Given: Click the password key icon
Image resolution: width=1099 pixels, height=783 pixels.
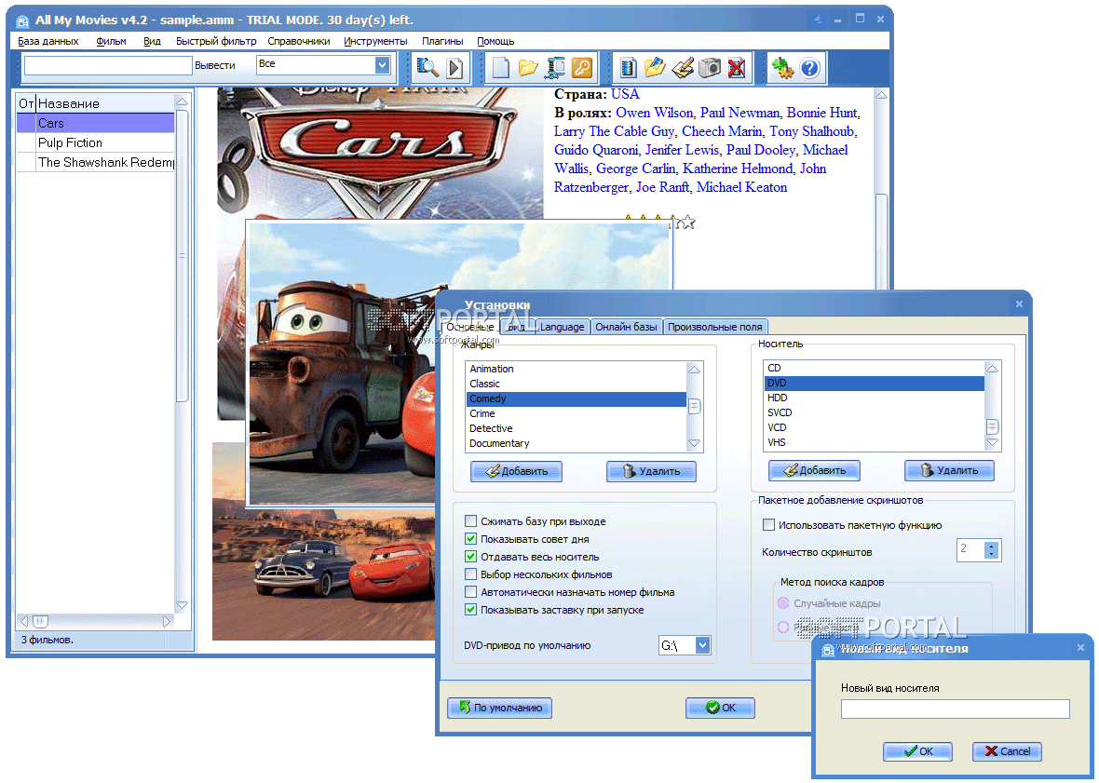Looking at the screenshot, I should tap(582, 68).
